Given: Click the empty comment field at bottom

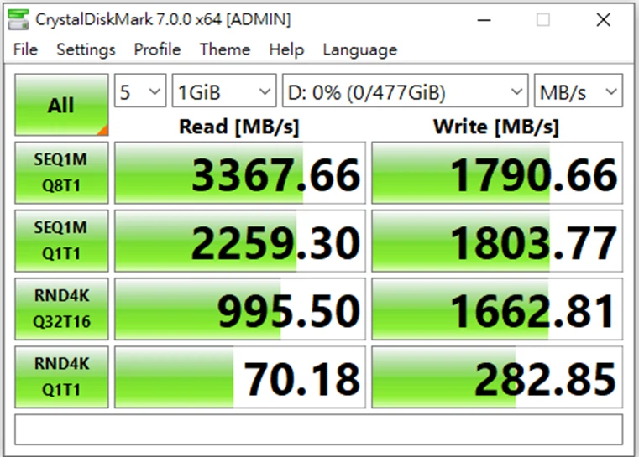Looking at the screenshot, I should 319,429.
